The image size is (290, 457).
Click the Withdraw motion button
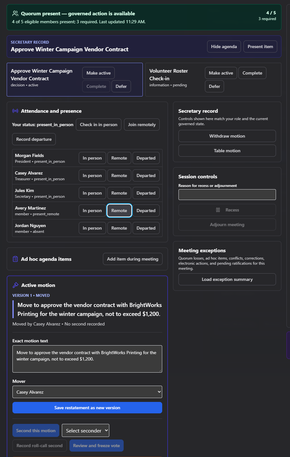pyautogui.click(x=227, y=136)
